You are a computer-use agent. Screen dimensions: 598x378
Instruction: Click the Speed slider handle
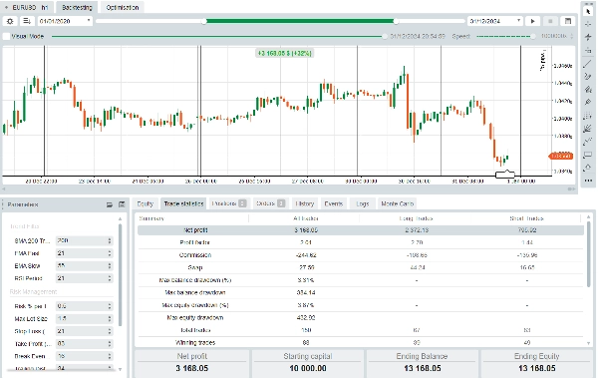click(533, 36)
